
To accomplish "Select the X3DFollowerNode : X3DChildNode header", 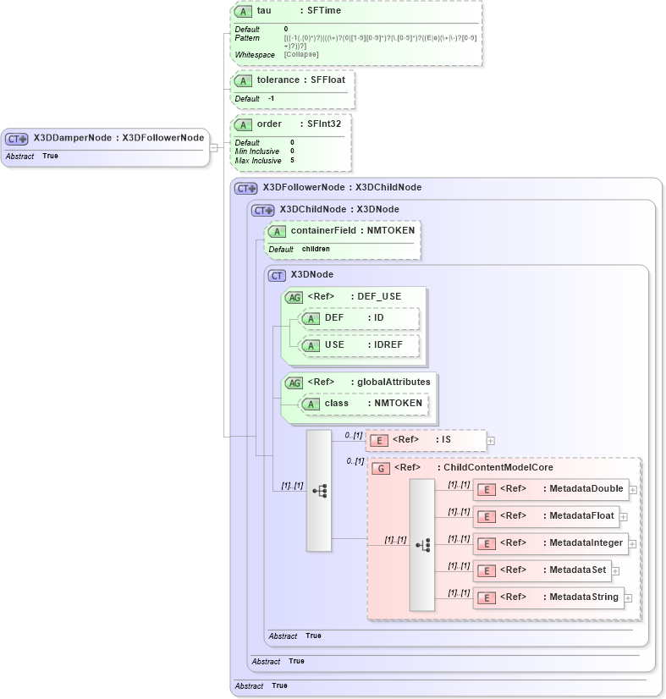I will click(343, 187).
